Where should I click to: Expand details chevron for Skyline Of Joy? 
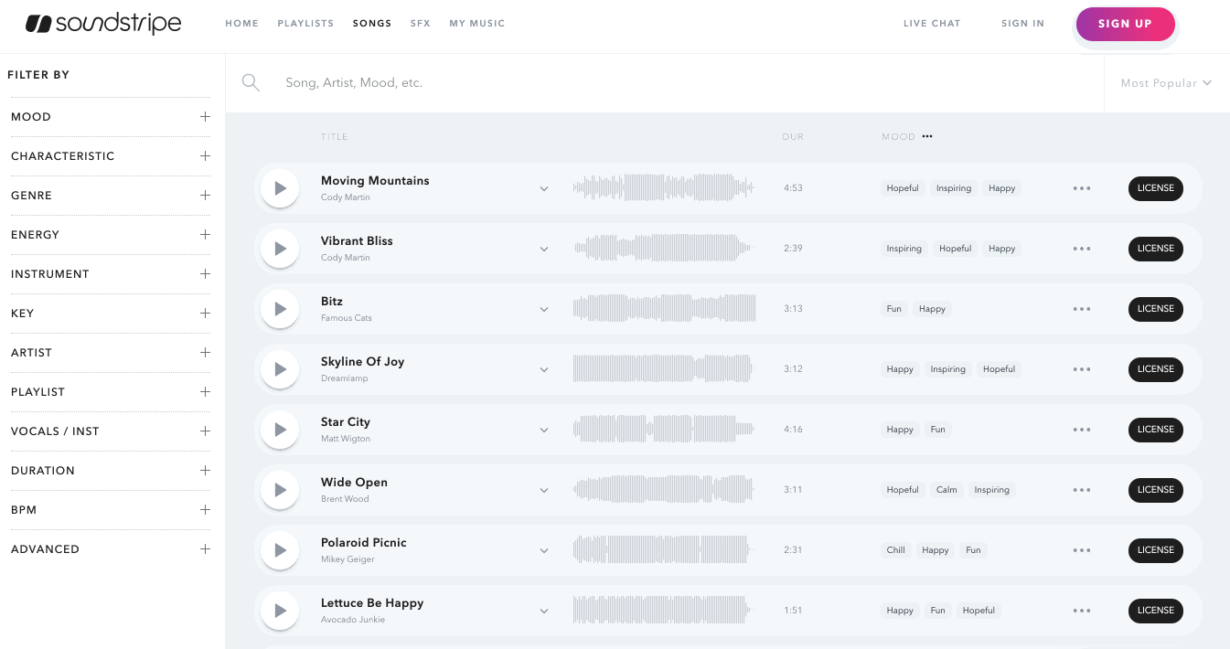(x=544, y=369)
